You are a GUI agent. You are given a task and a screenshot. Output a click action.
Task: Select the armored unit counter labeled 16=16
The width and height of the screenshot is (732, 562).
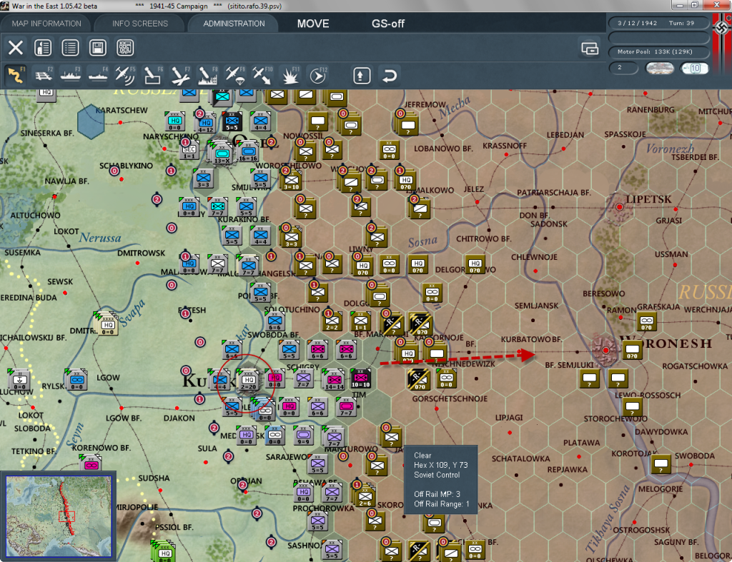click(248, 152)
